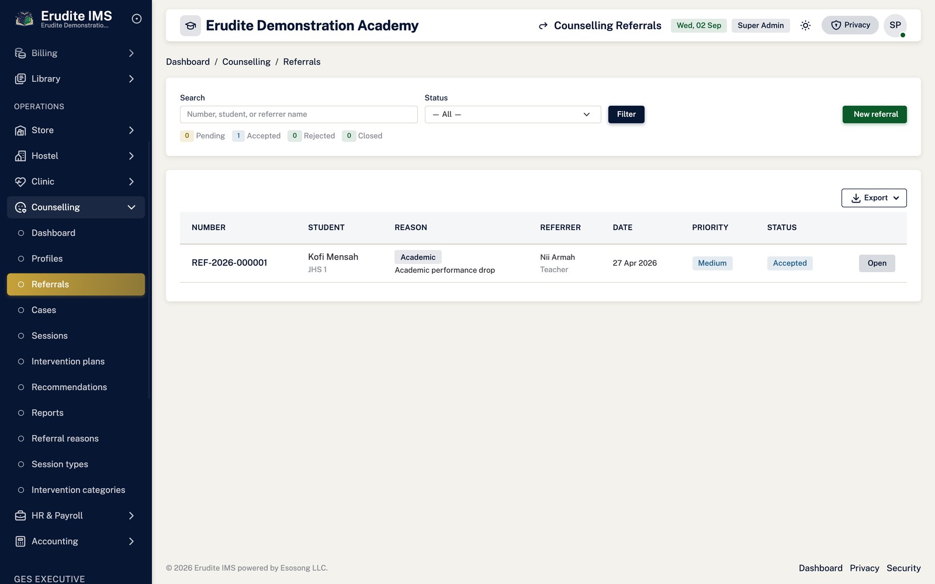Expand the Hostel menu chevron
Viewport: 935px width, 584px height.
131,156
